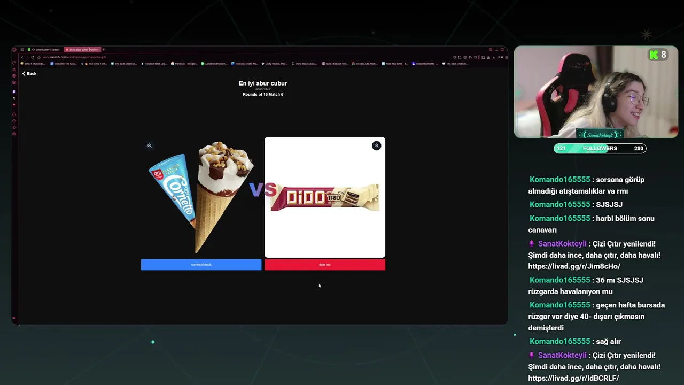Open the sidebar settings gear icon

(x=14, y=134)
